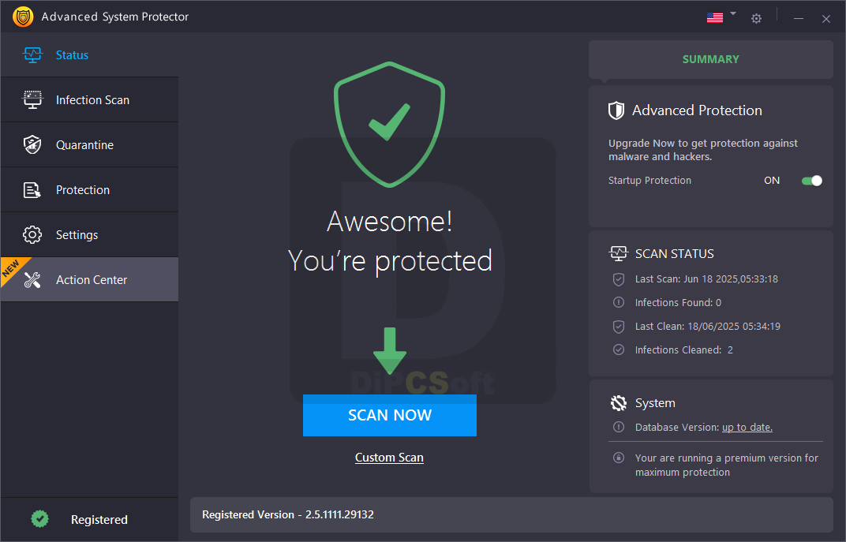This screenshot has width=846, height=542.
Task: Click the large green protection shield
Action: point(390,125)
